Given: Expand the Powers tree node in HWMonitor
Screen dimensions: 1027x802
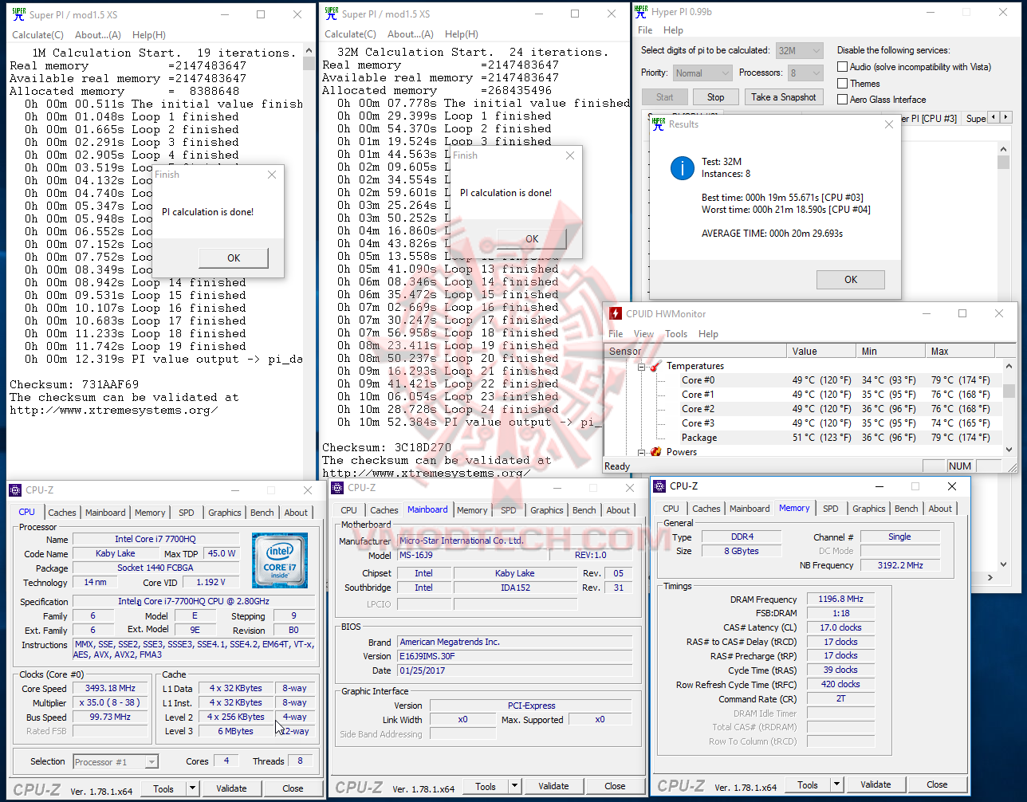Looking at the screenshot, I should (x=641, y=452).
